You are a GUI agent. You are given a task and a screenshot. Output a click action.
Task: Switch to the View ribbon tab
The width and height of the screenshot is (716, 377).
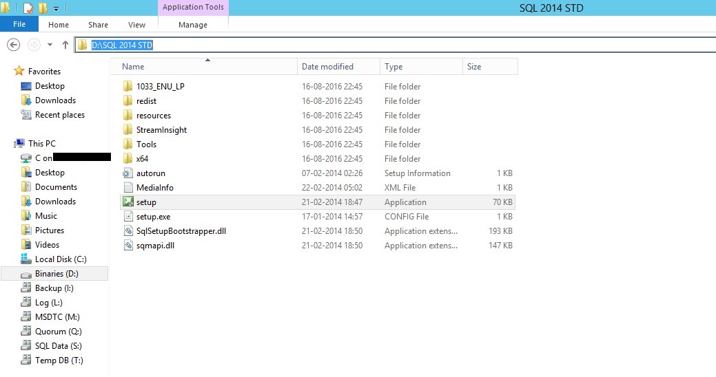click(x=136, y=25)
